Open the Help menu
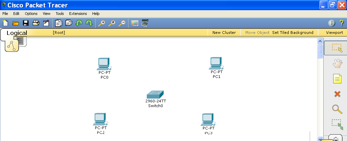The height and width of the screenshot is (141, 347). point(96,14)
